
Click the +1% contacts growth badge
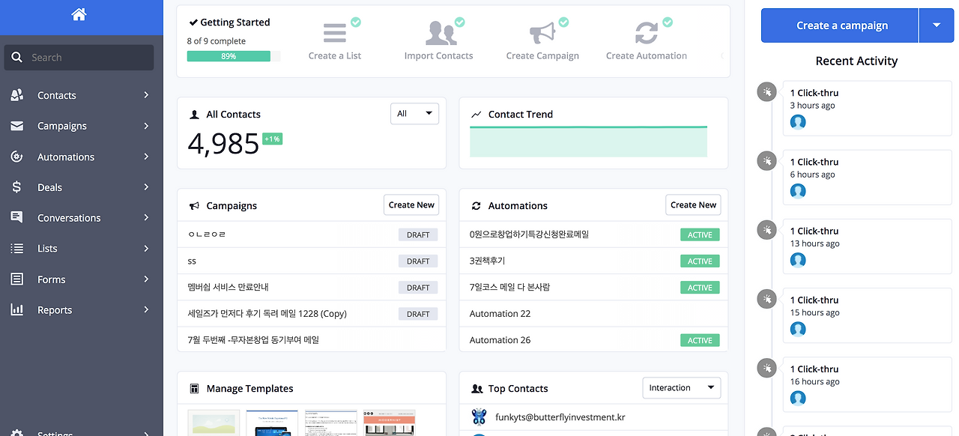[x=273, y=139]
